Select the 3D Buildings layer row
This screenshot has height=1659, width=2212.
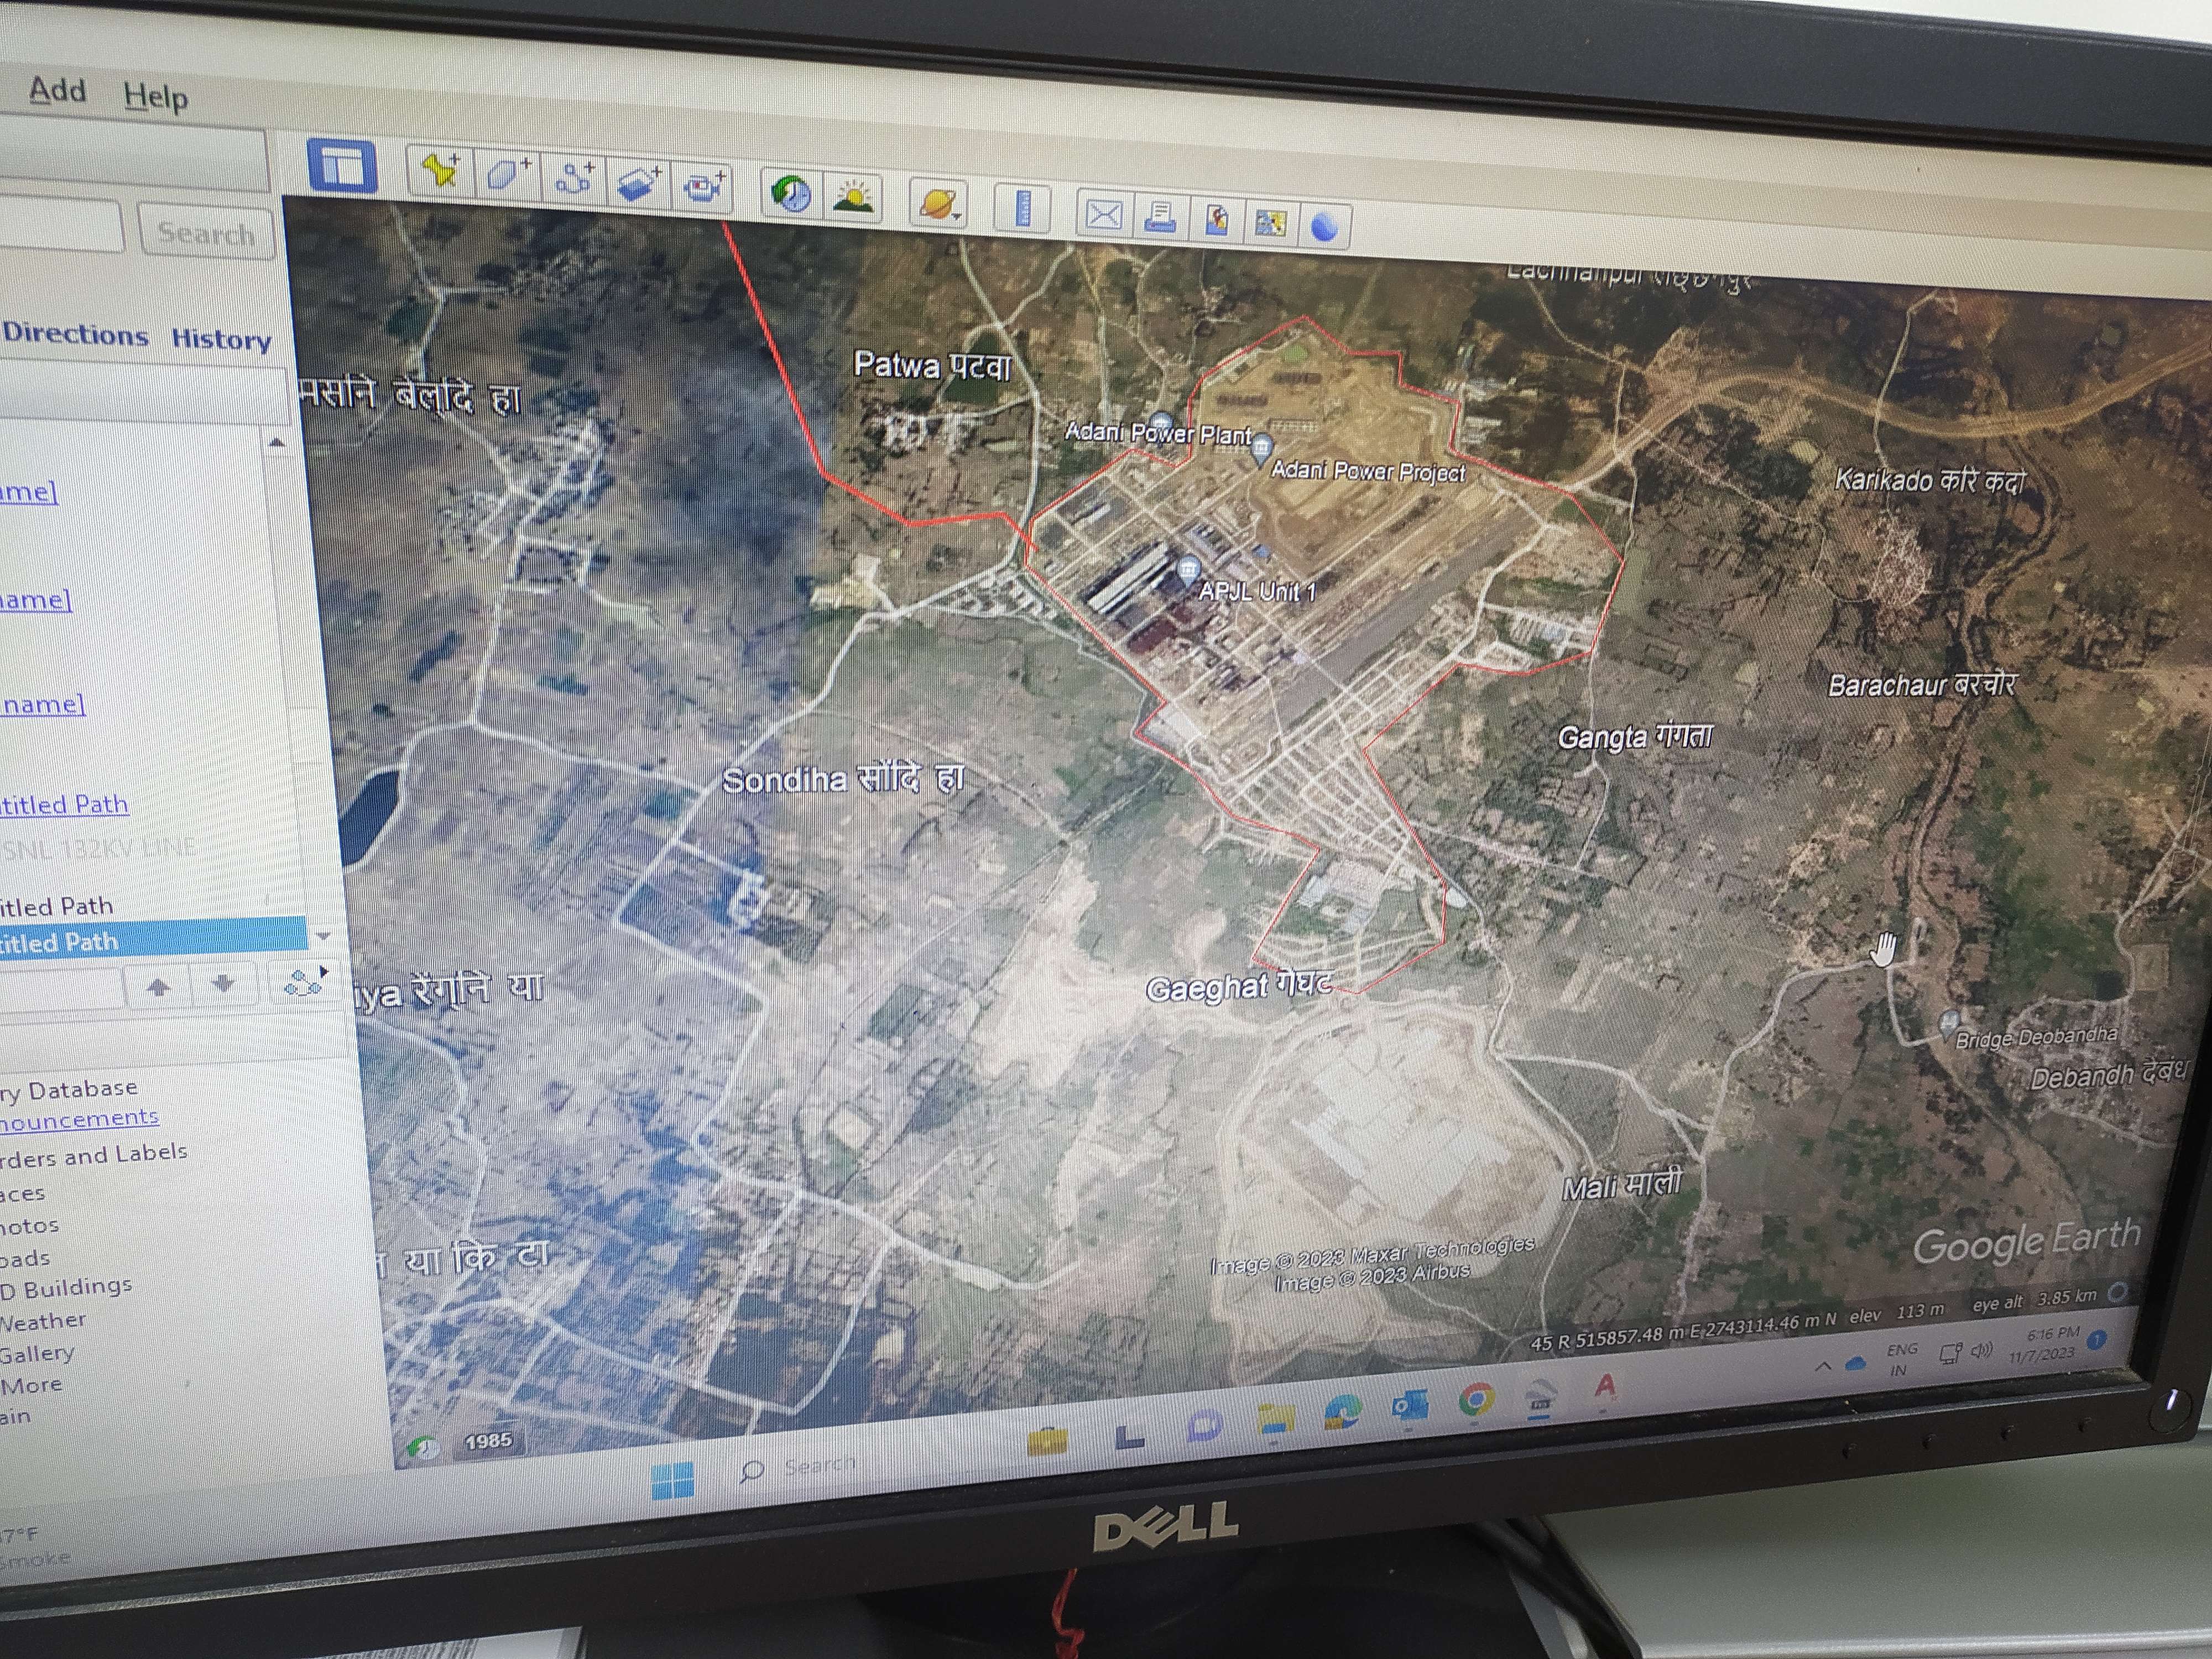coord(66,1288)
